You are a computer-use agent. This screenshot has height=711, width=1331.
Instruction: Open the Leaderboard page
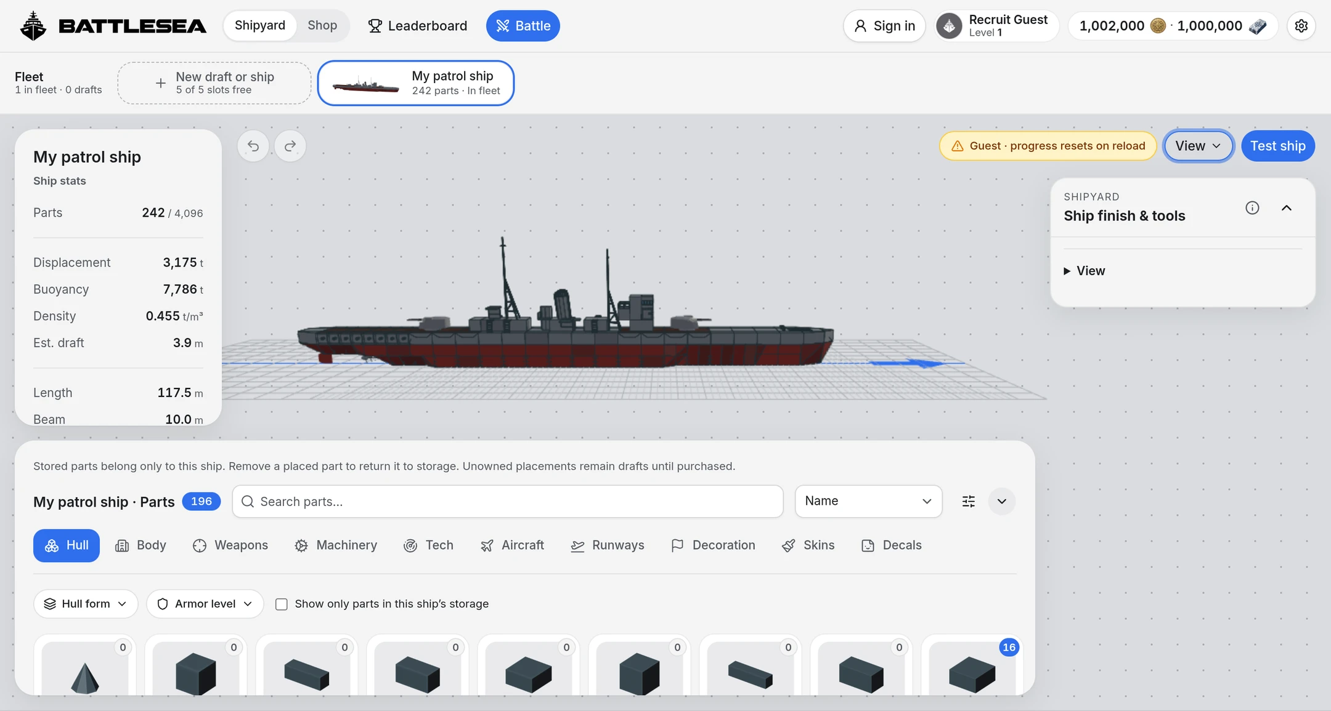[x=418, y=26]
